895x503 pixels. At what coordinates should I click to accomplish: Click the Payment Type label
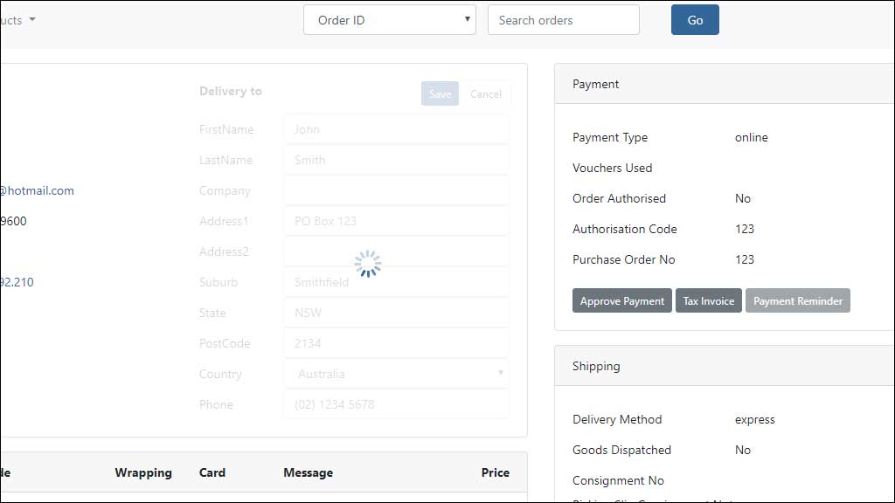(609, 137)
